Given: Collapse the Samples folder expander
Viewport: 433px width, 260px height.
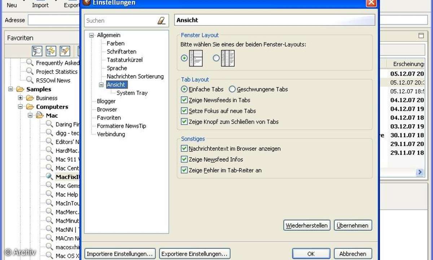Looking at the screenshot, I should 10,89.
